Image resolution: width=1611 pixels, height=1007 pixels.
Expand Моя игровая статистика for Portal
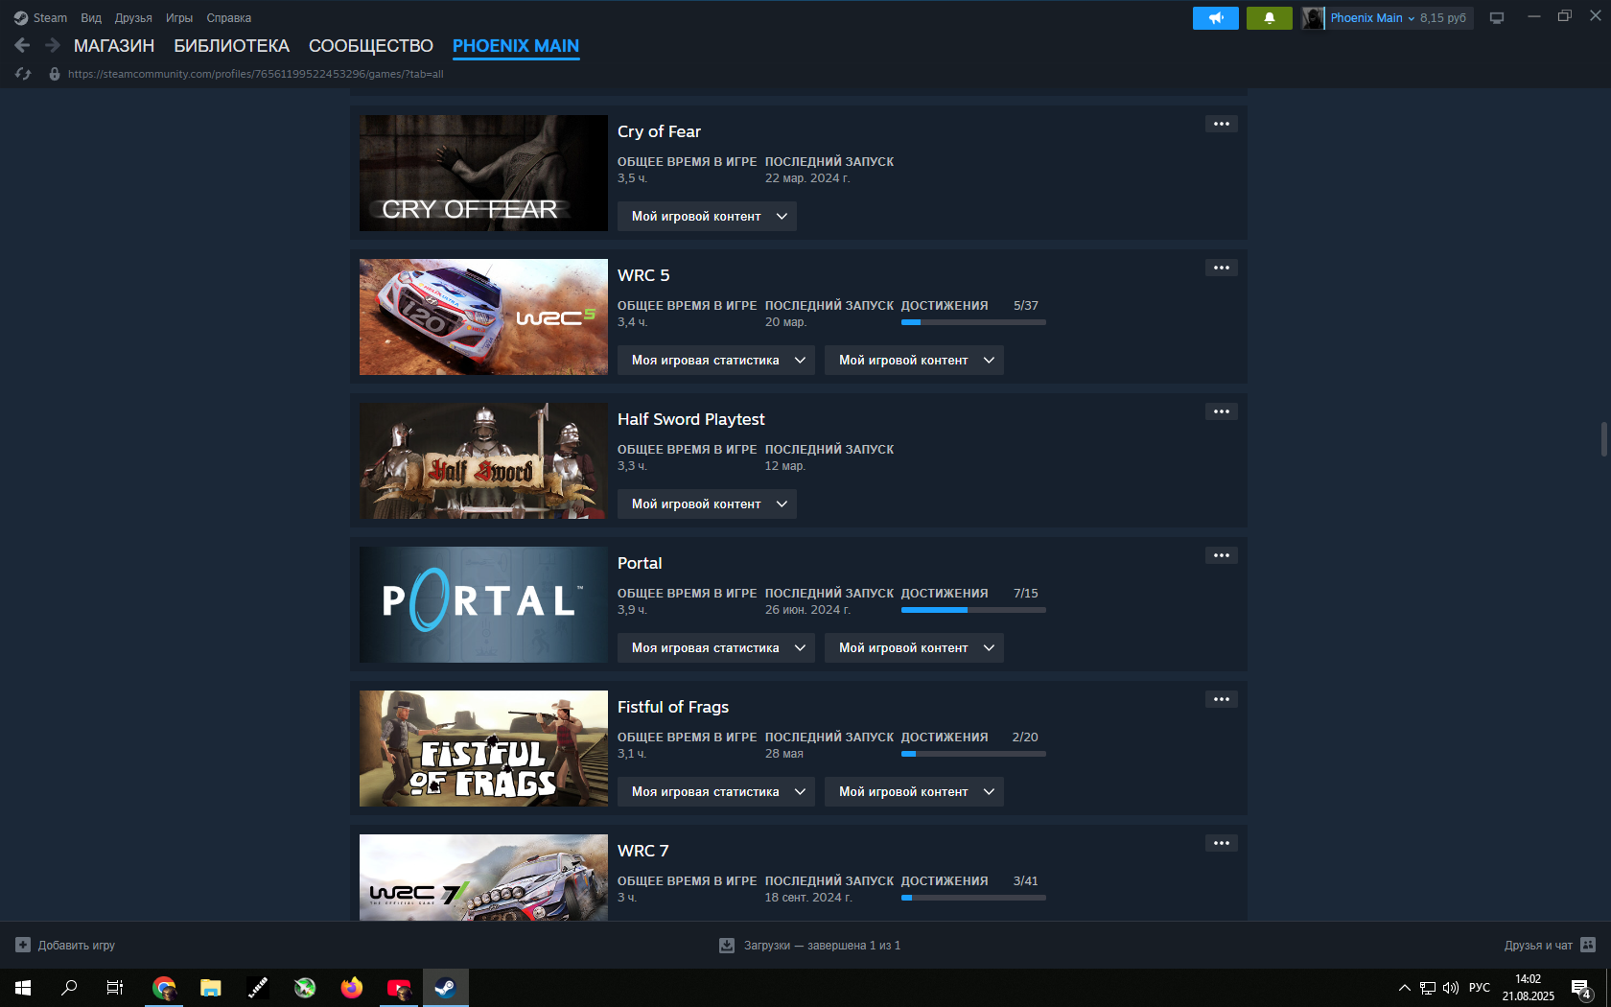[716, 648]
